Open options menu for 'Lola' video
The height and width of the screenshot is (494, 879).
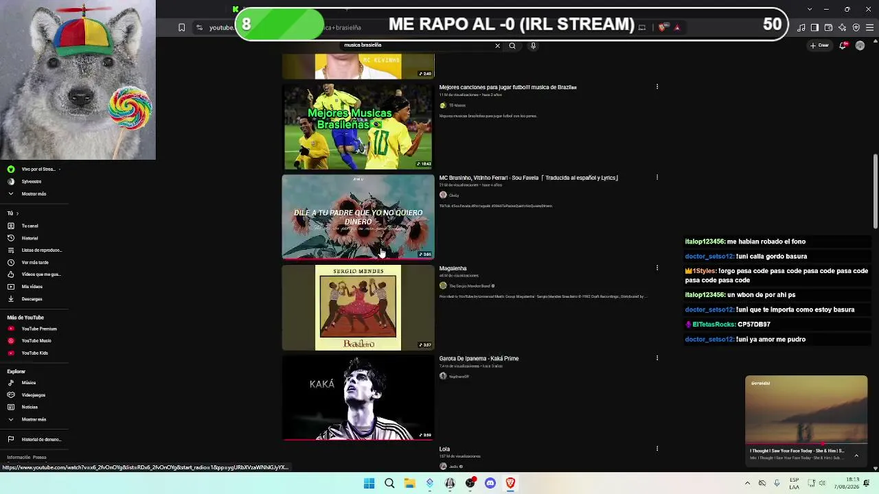(x=657, y=449)
